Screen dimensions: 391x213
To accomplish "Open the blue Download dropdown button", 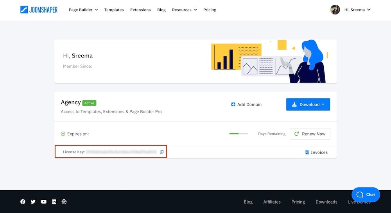I will pos(308,104).
